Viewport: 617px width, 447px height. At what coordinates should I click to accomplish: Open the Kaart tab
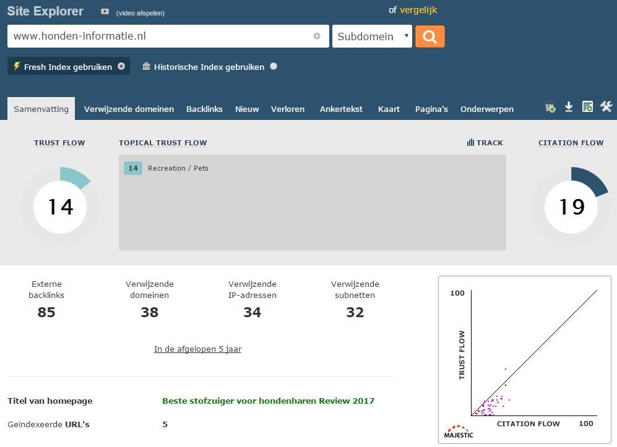(389, 109)
